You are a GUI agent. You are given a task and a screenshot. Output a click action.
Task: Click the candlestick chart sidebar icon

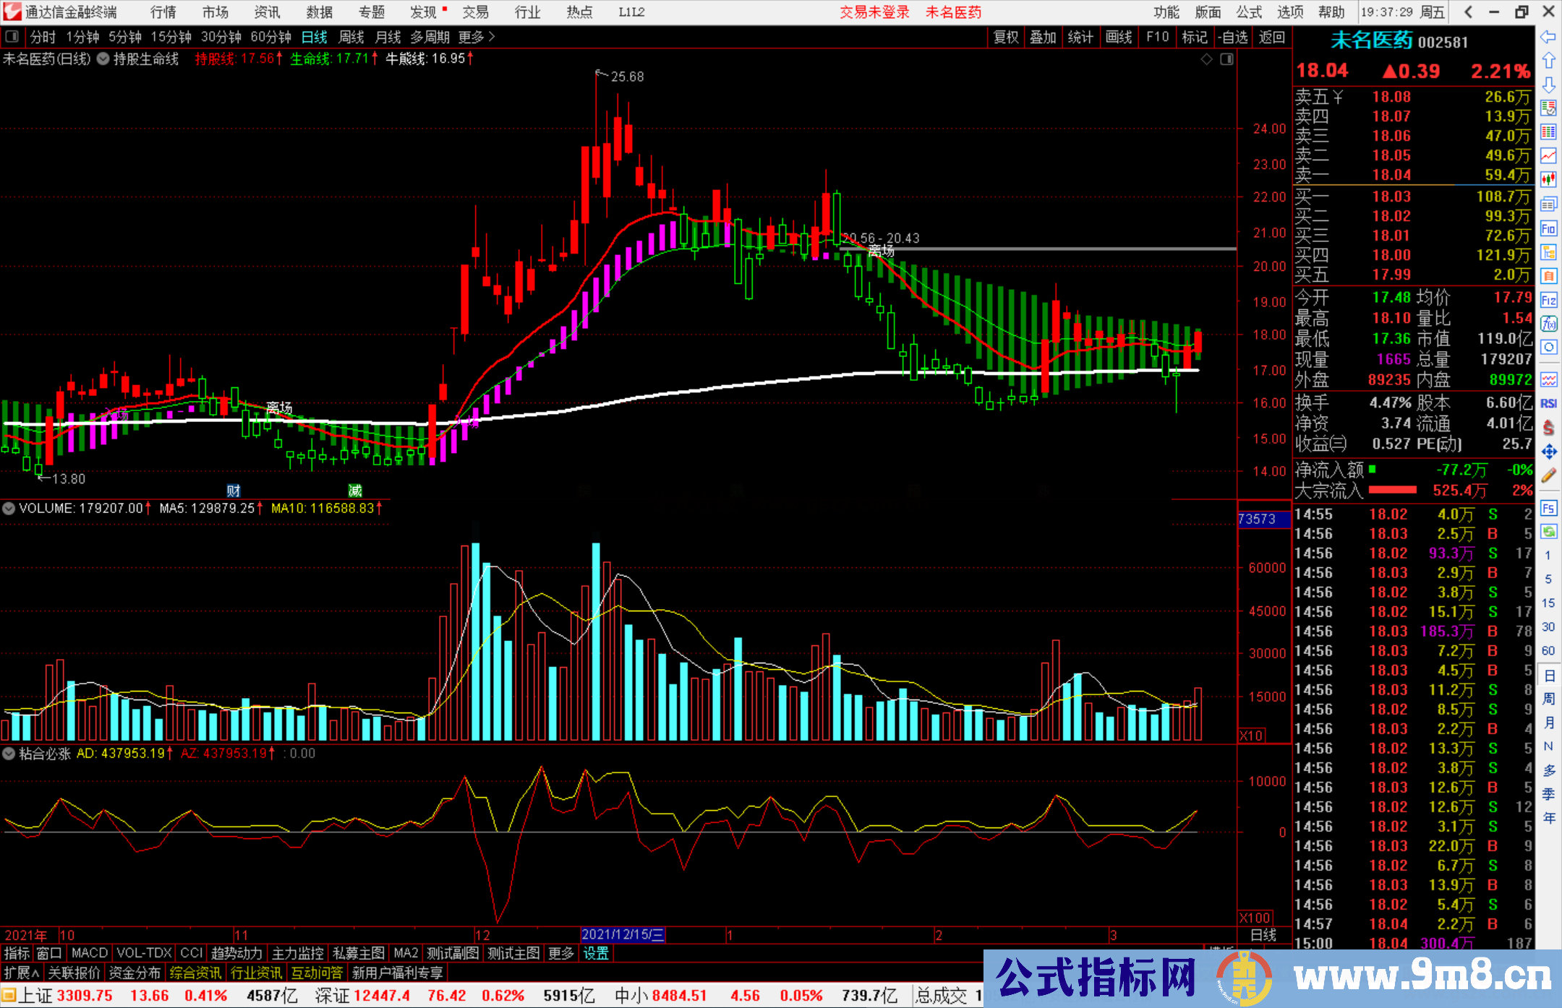click(1548, 179)
